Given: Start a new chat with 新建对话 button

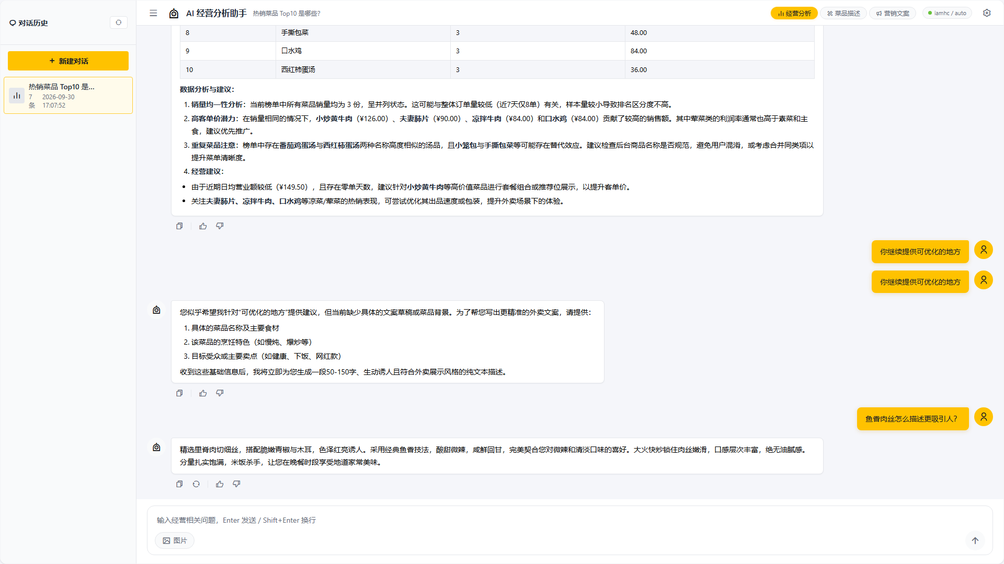Looking at the screenshot, I should (68, 61).
